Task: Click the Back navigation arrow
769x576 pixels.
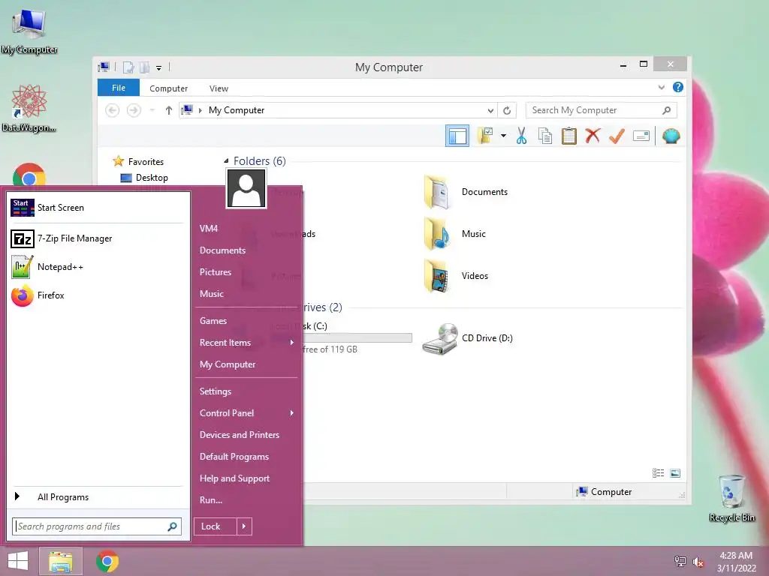Action: coord(113,110)
